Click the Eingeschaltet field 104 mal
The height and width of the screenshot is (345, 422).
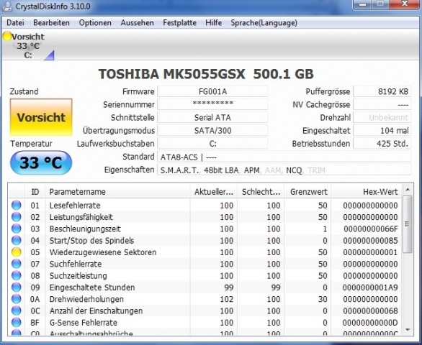[382, 131]
